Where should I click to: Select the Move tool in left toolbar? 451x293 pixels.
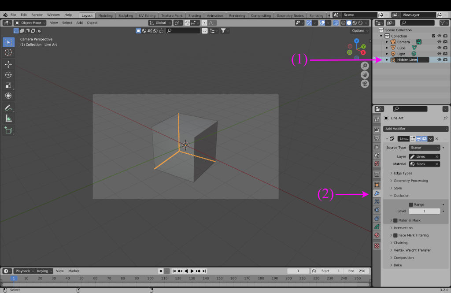[x=8, y=64]
